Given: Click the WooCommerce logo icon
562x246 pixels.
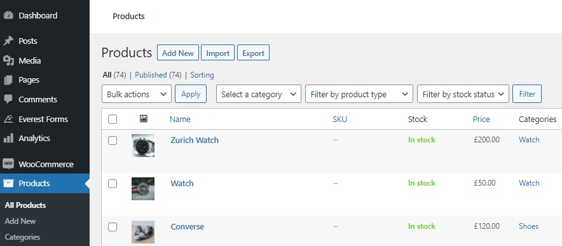Looking at the screenshot, I should pos(8,164).
